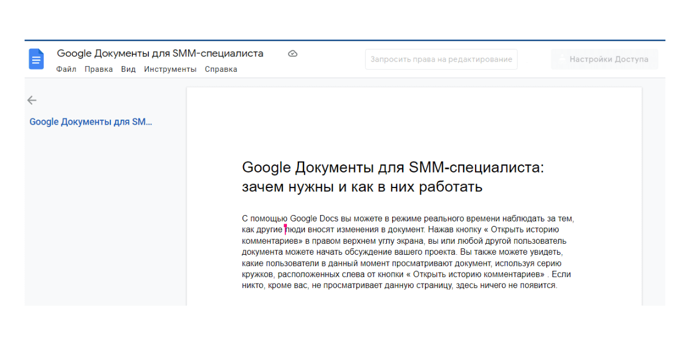The height and width of the screenshot is (345, 690).
Task: Click the word 'комментариев»' starting the third line
Action: click(272, 240)
